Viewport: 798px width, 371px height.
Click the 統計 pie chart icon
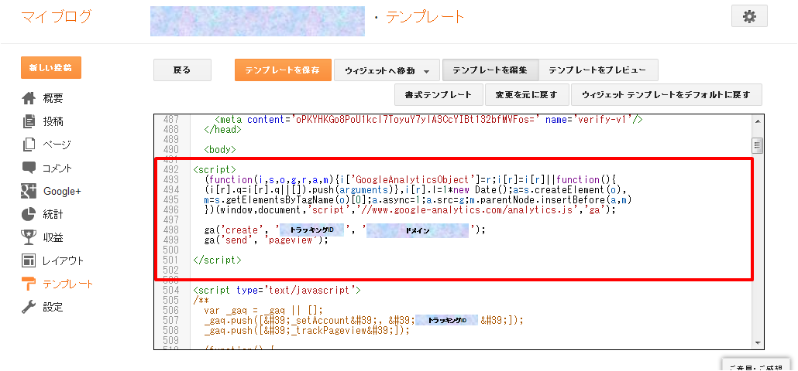pyautogui.click(x=29, y=214)
